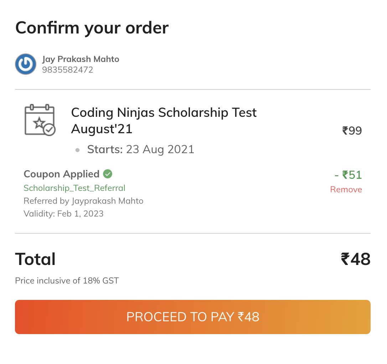This screenshot has height=364, width=387.
Task: Click the ₹51 discount amount
Action: point(348,175)
